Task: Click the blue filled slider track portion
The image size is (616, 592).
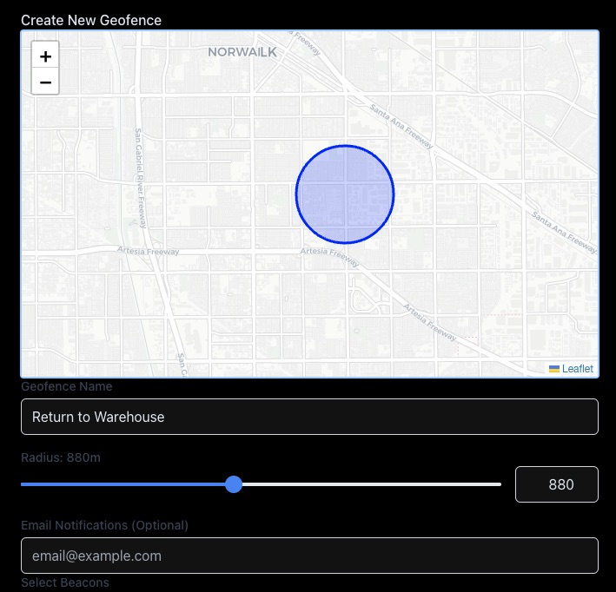Action: (x=122, y=484)
